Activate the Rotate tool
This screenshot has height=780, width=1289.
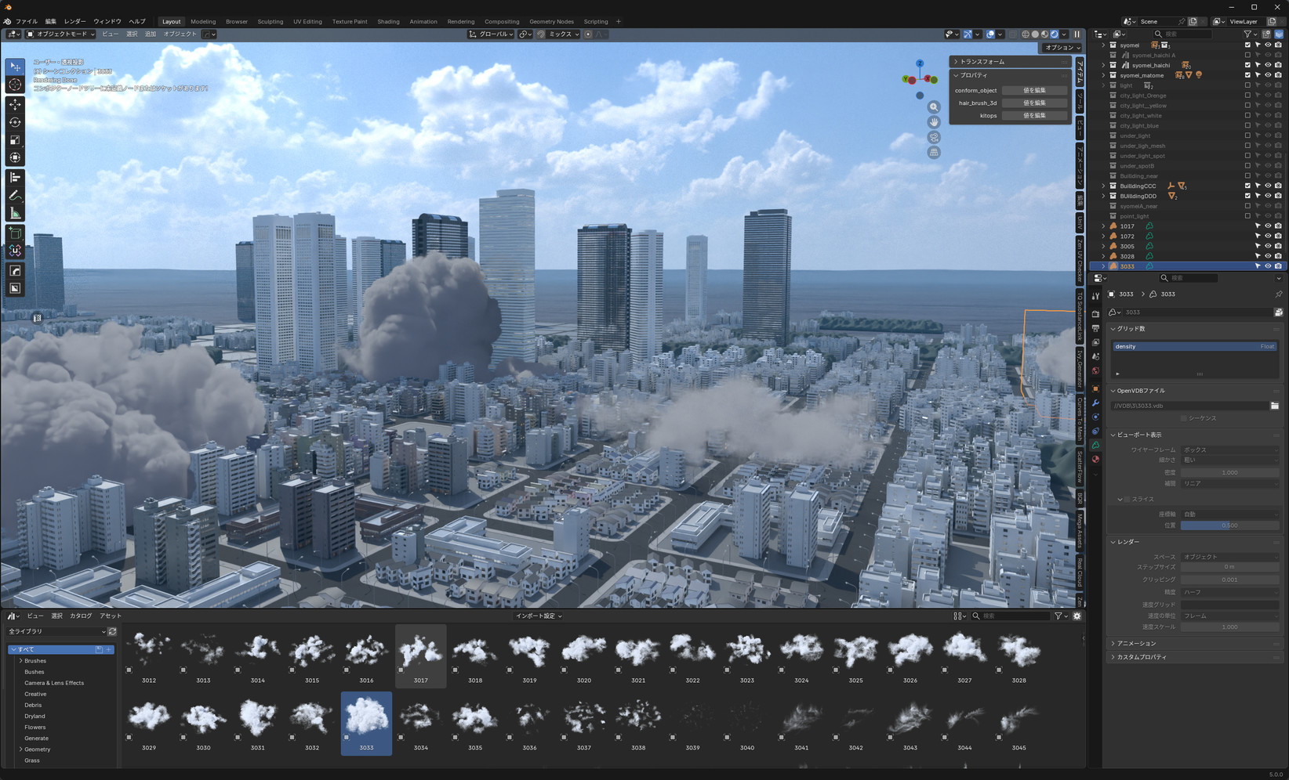(15, 122)
